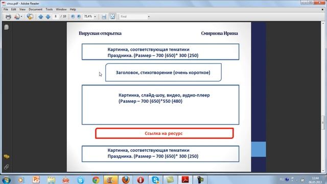Click the page number field showing 8
The image size is (327, 184).
56,16
